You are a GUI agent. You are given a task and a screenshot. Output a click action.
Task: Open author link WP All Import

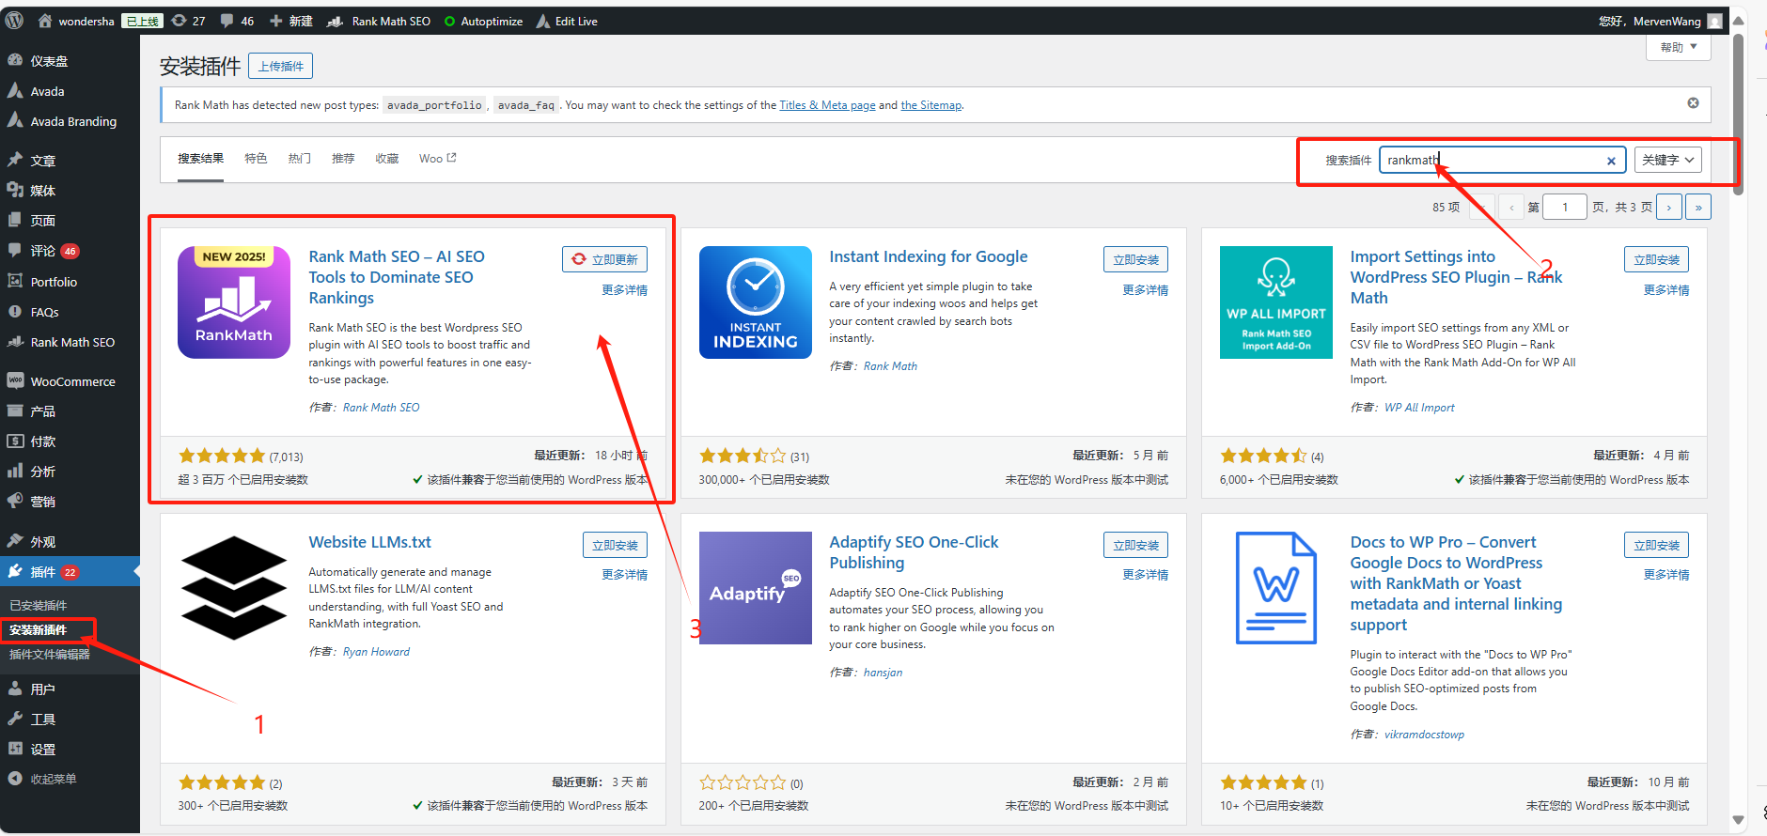[x=1419, y=408]
